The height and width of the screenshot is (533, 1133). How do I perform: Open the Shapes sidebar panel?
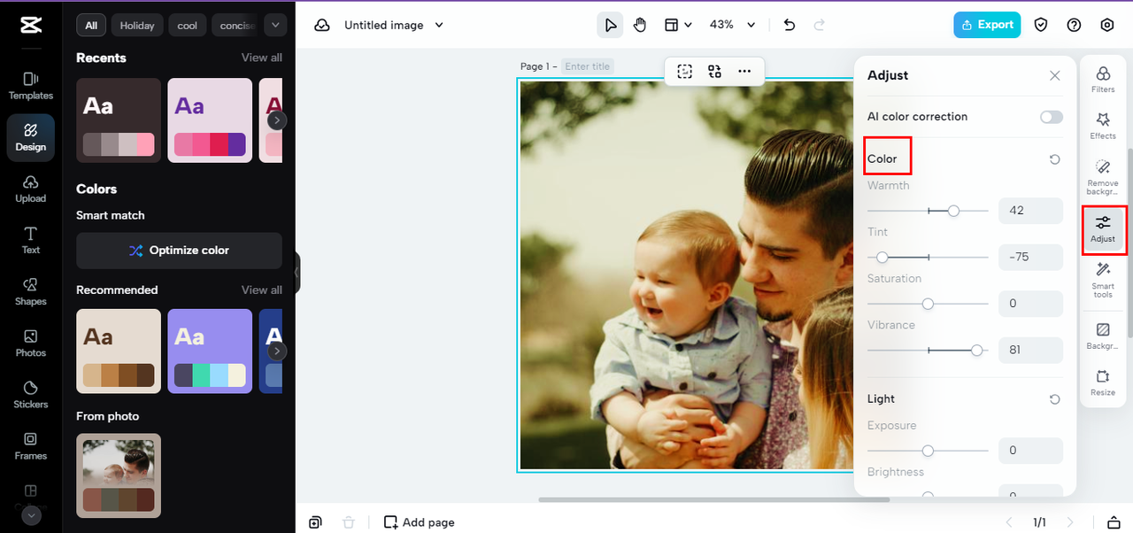pyautogui.click(x=31, y=291)
